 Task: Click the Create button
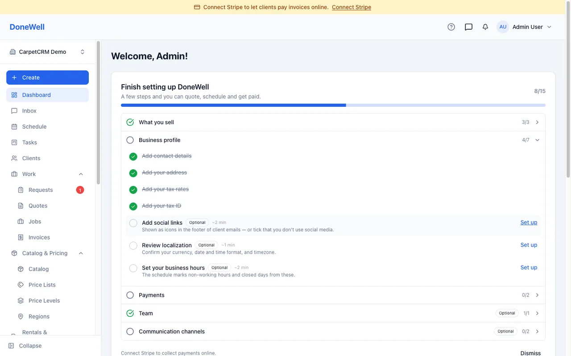pyautogui.click(x=47, y=77)
